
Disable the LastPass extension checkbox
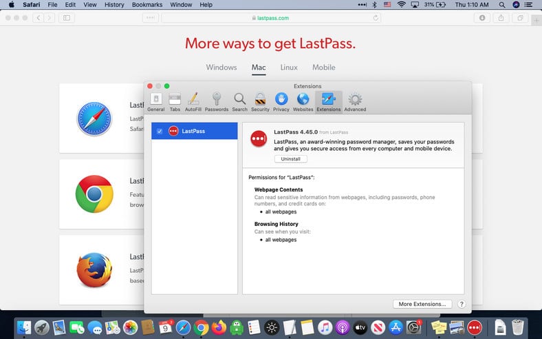tap(160, 131)
